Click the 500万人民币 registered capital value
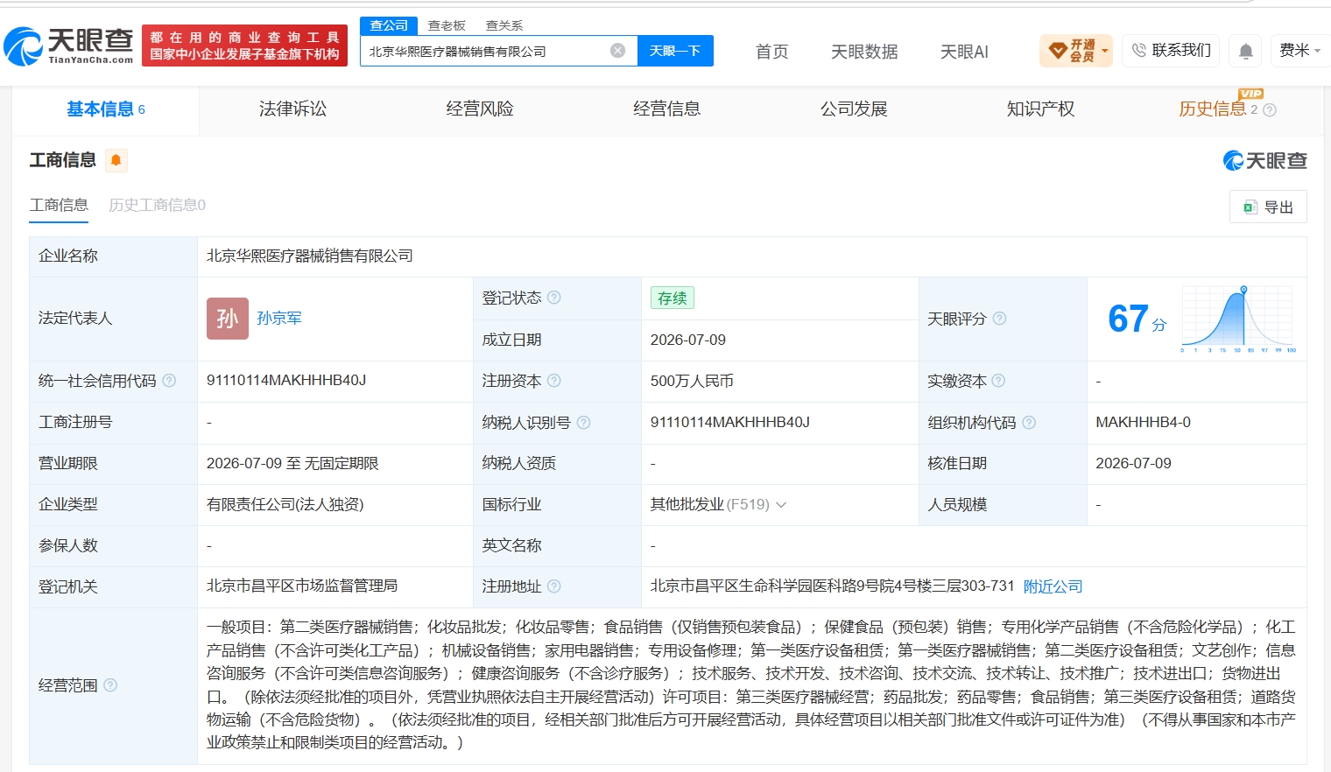The image size is (1331, 772). [692, 381]
